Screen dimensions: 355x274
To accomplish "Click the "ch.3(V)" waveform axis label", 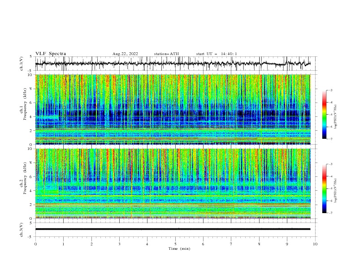I will [x=22, y=230].
